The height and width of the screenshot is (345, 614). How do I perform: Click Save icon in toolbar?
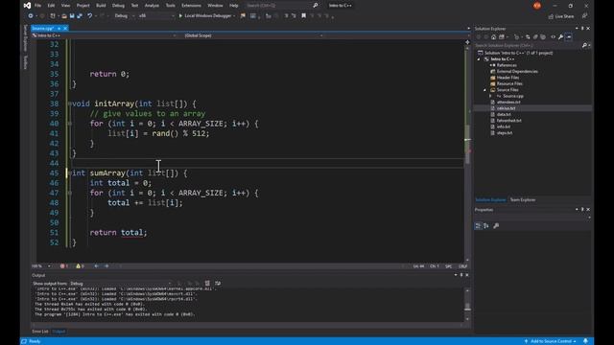pos(72,16)
